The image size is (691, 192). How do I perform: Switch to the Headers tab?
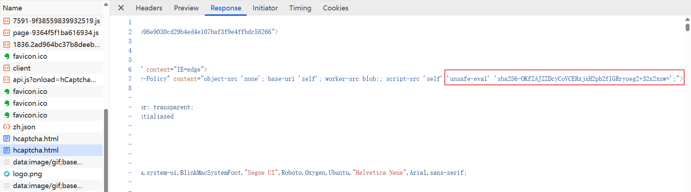click(149, 8)
